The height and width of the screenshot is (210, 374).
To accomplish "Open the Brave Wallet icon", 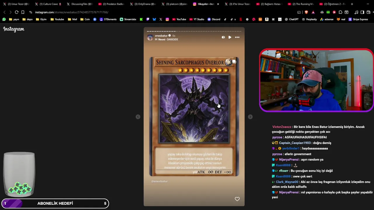I will tap(368, 12).
